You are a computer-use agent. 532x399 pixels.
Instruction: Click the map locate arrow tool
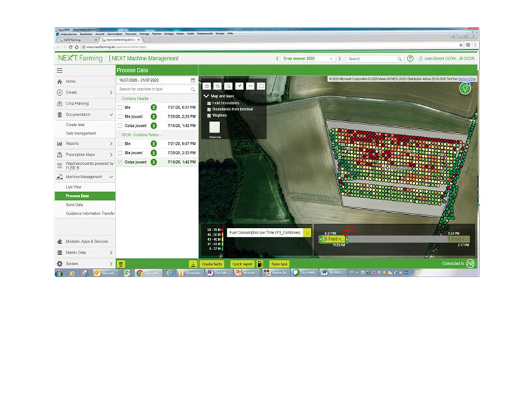[x=239, y=86]
